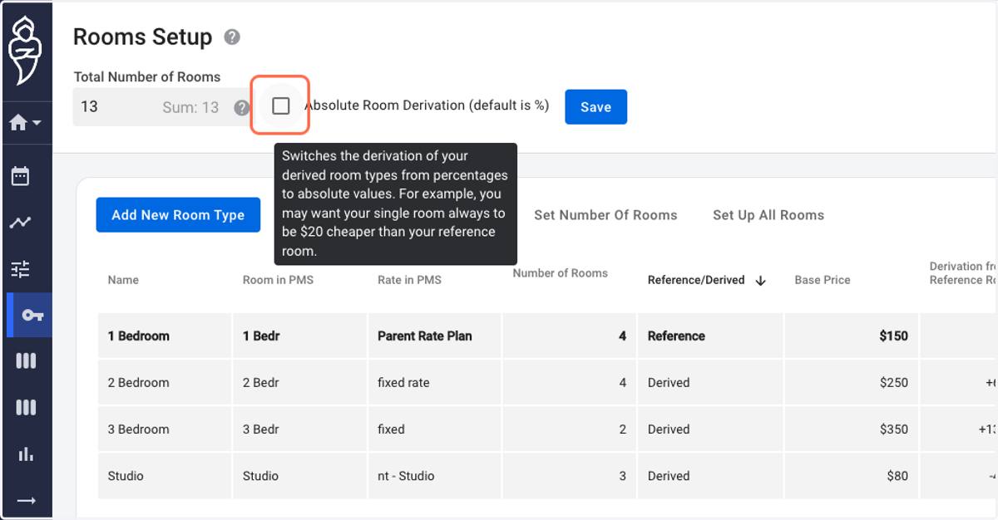This screenshot has width=998, height=520.
Task: Click the app logo in sidebar
Action: (x=25, y=50)
